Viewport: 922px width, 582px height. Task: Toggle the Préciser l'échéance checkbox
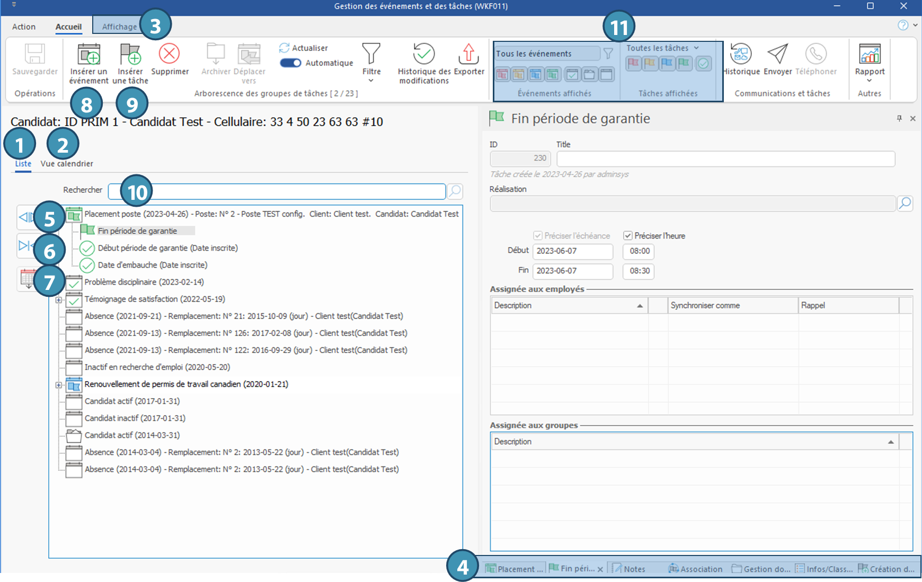538,236
